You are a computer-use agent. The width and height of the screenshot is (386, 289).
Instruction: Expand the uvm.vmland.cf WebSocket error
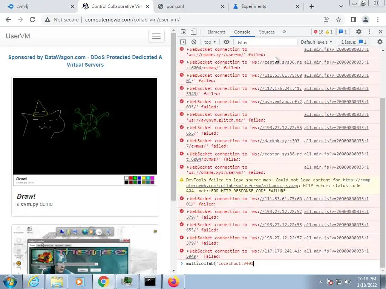coord(188,102)
